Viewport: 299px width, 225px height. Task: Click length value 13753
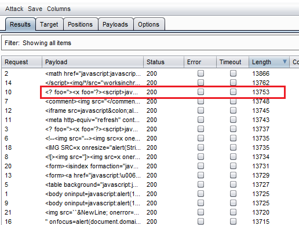[x=261, y=92]
